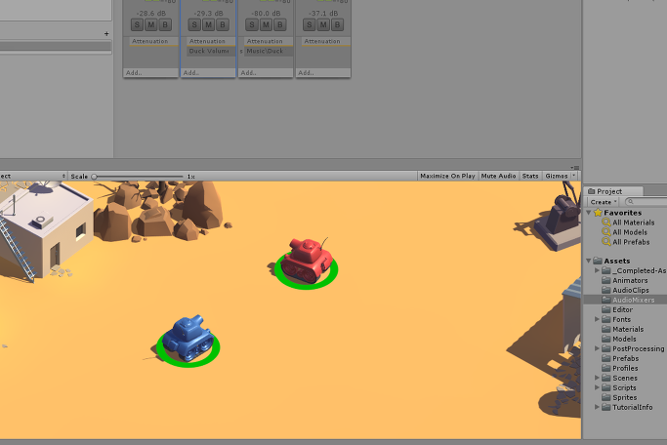Screen dimensions: 667x445
Task: Click the plus button in the left mixer panel
Action: click(106, 33)
